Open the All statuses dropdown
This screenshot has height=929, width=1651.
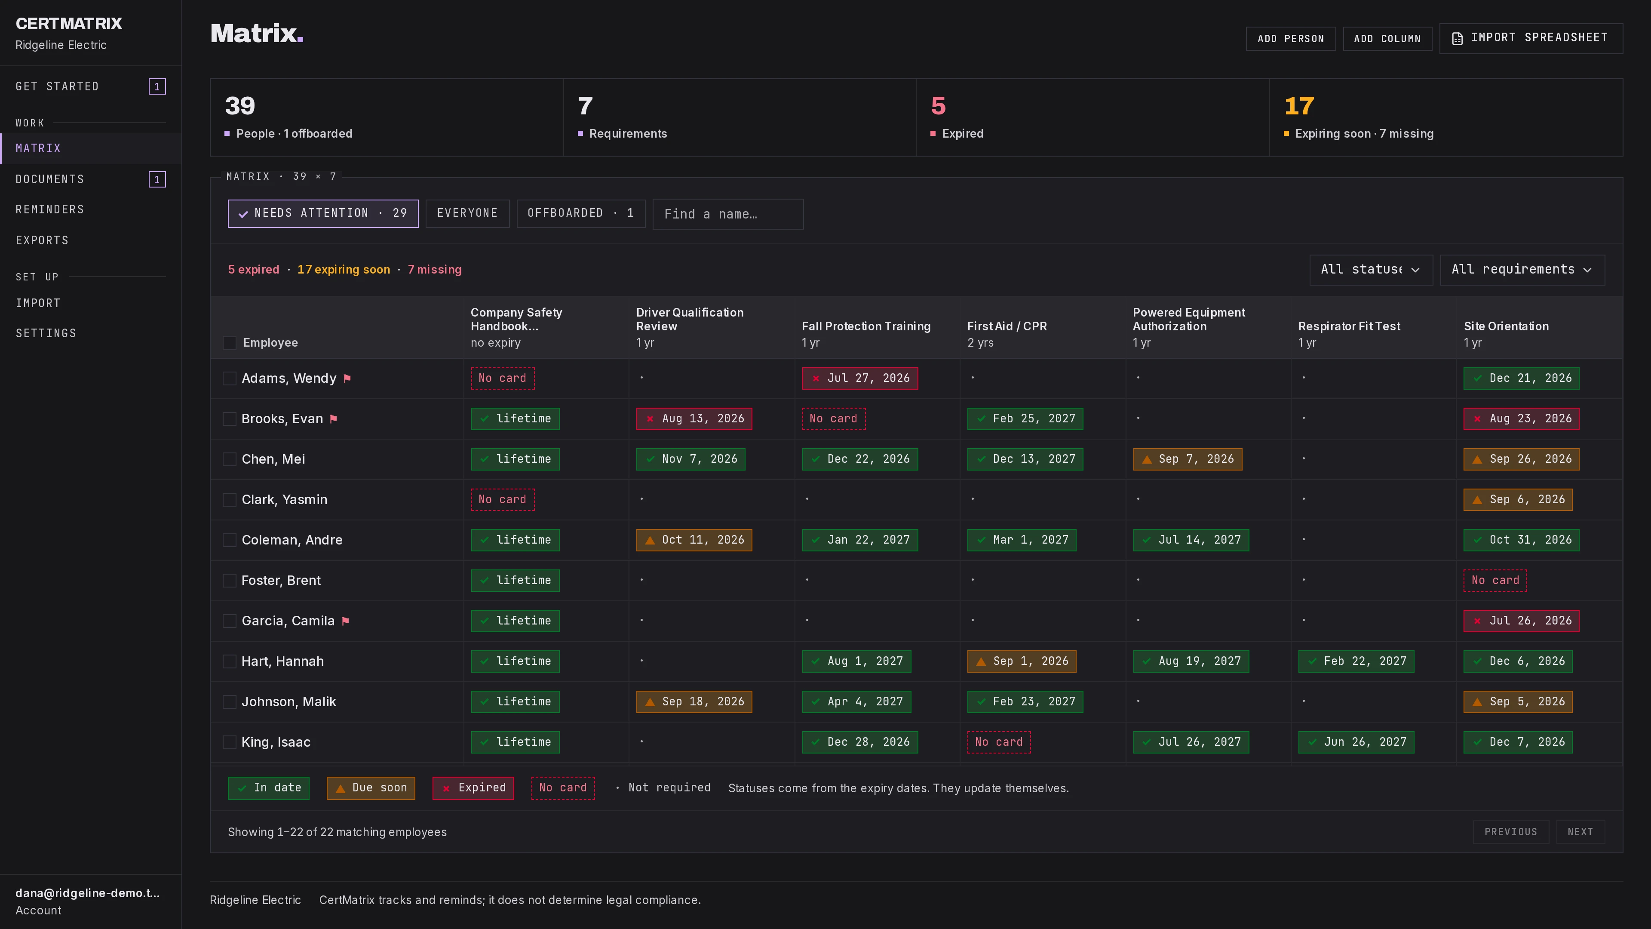(x=1371, y=270)
